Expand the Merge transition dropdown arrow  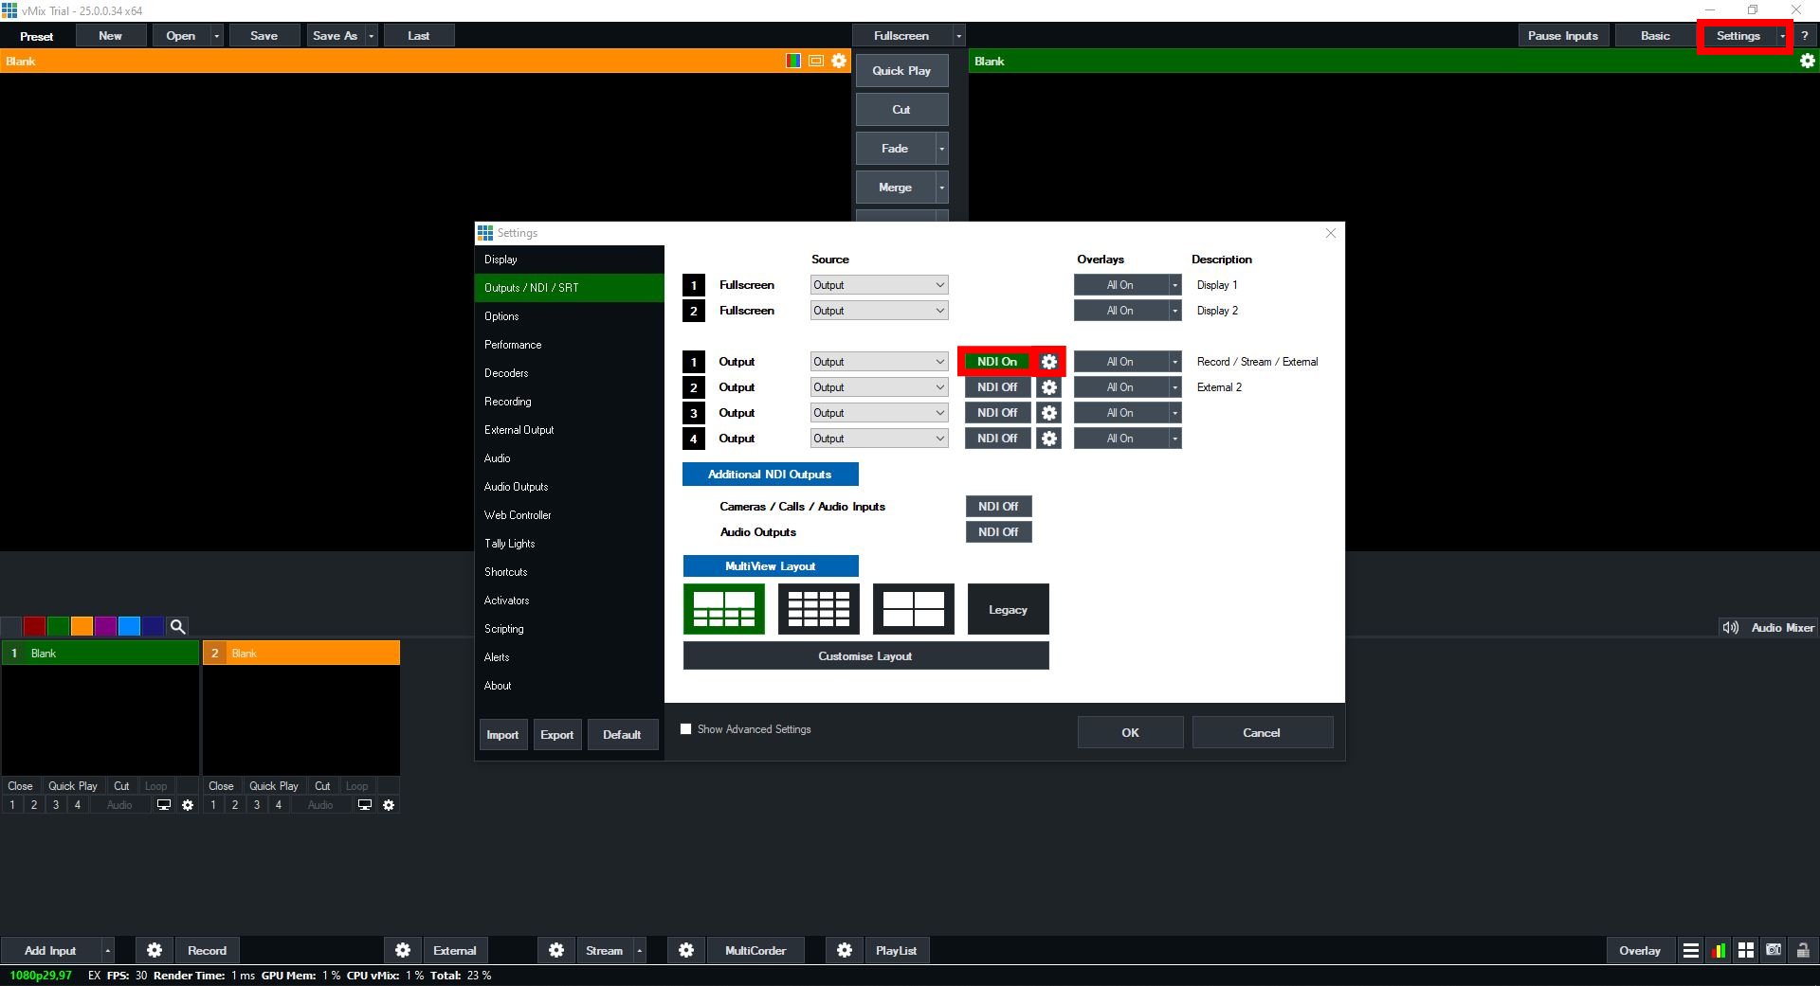point(941,188)
